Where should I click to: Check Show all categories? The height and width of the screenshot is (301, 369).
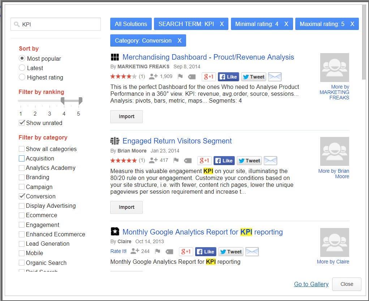click(22, 149)
